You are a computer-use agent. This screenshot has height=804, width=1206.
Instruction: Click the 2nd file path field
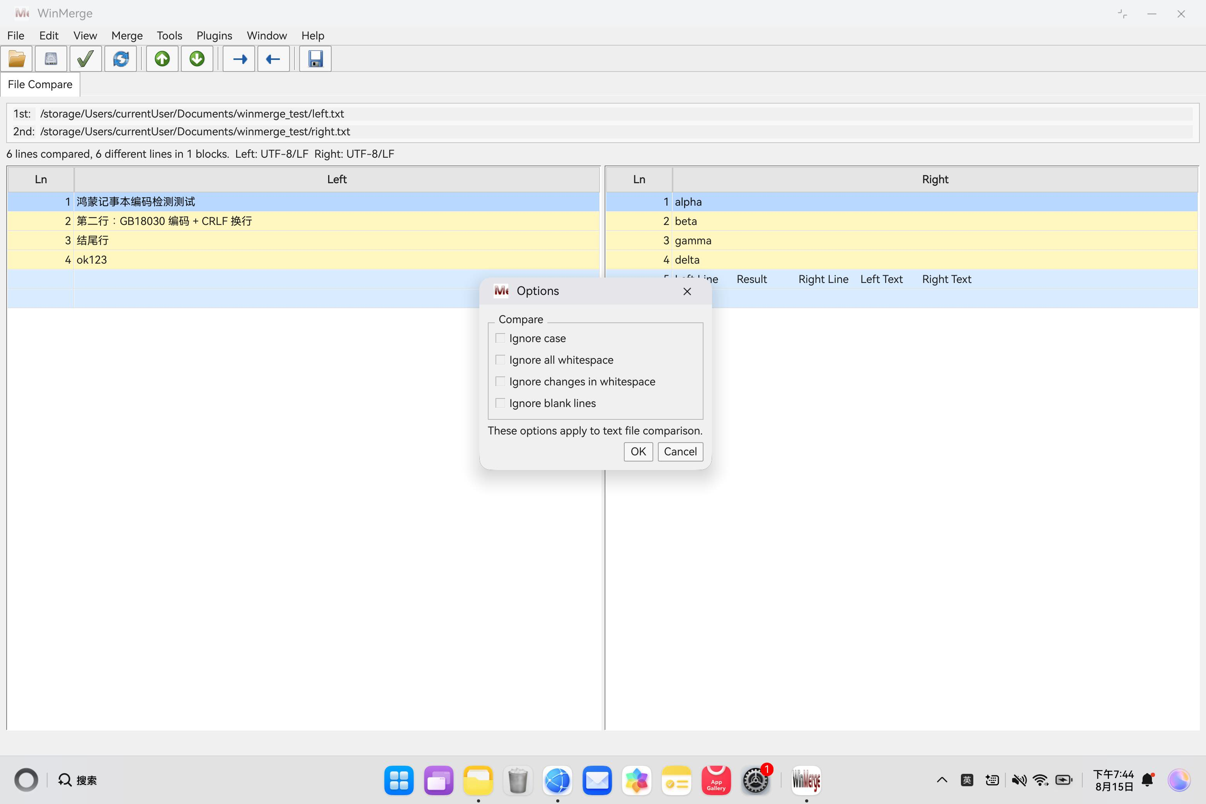[x=615, y=132]
